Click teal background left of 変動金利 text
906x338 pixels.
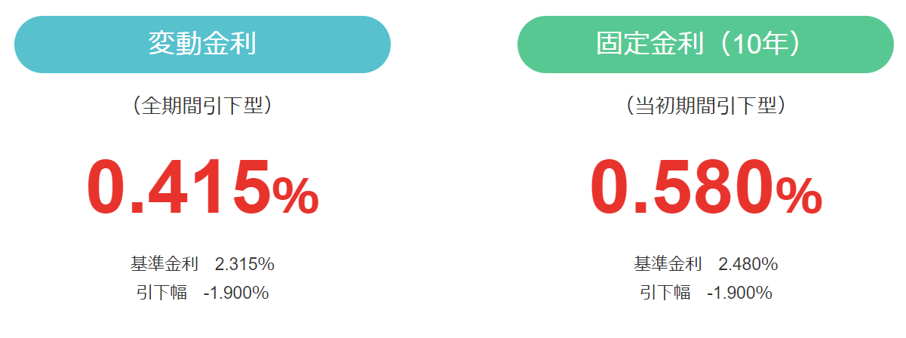[83, 45]
